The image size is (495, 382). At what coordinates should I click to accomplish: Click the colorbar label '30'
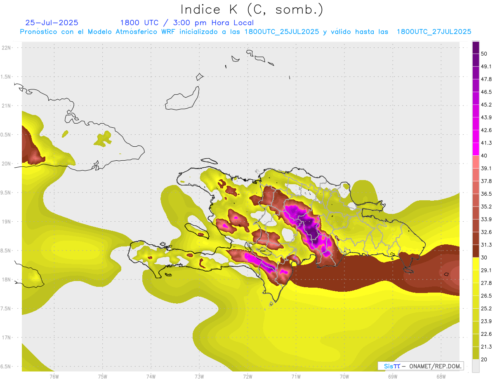pyautogui.click(x=484, y=258)
